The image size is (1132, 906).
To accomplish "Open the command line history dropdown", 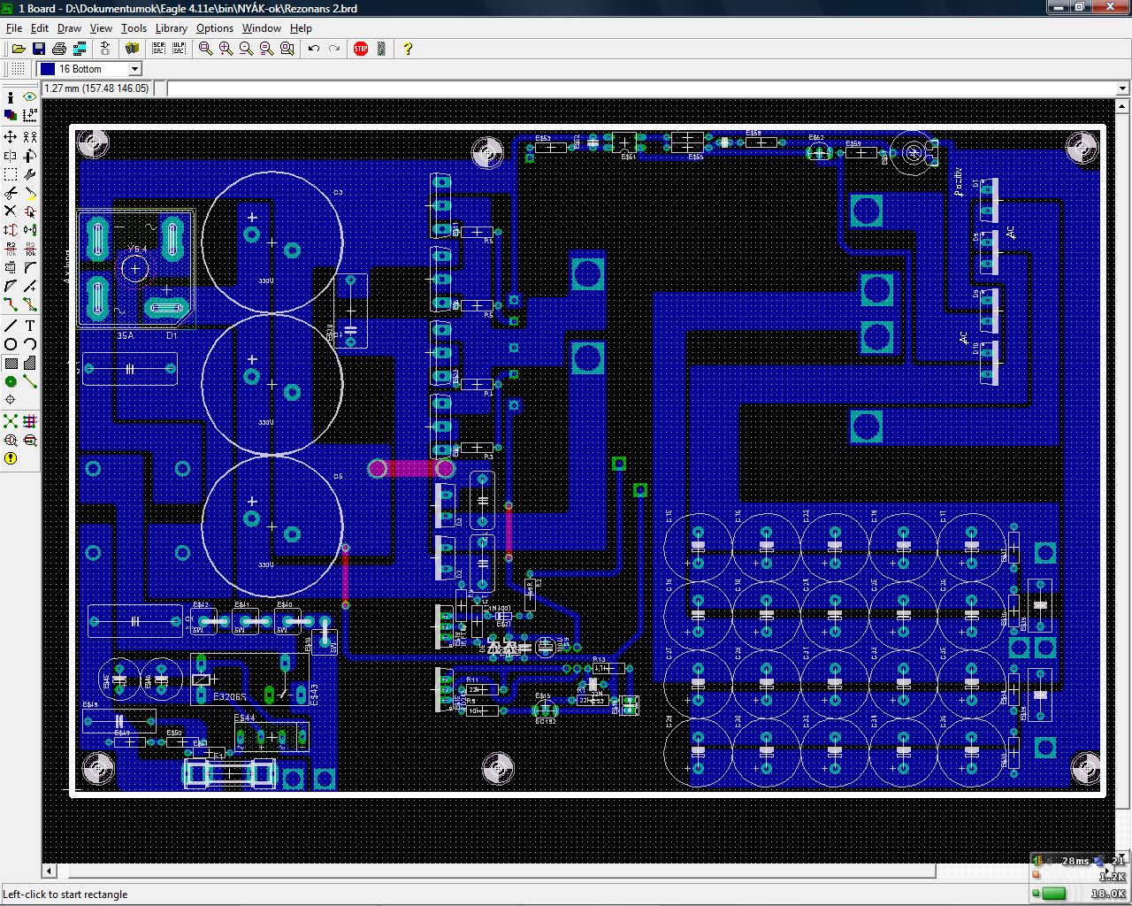I will coord(1123,88).
